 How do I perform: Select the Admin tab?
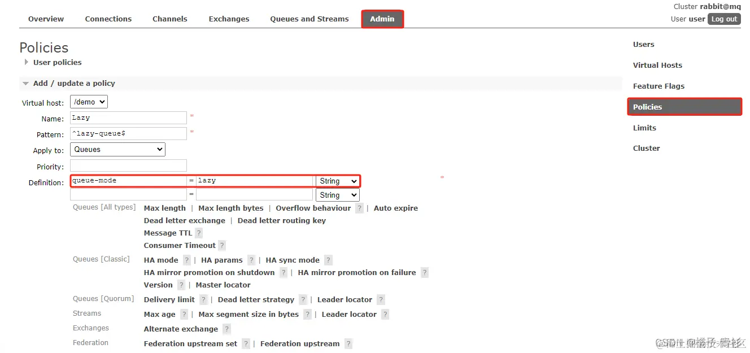pos(382,19)
